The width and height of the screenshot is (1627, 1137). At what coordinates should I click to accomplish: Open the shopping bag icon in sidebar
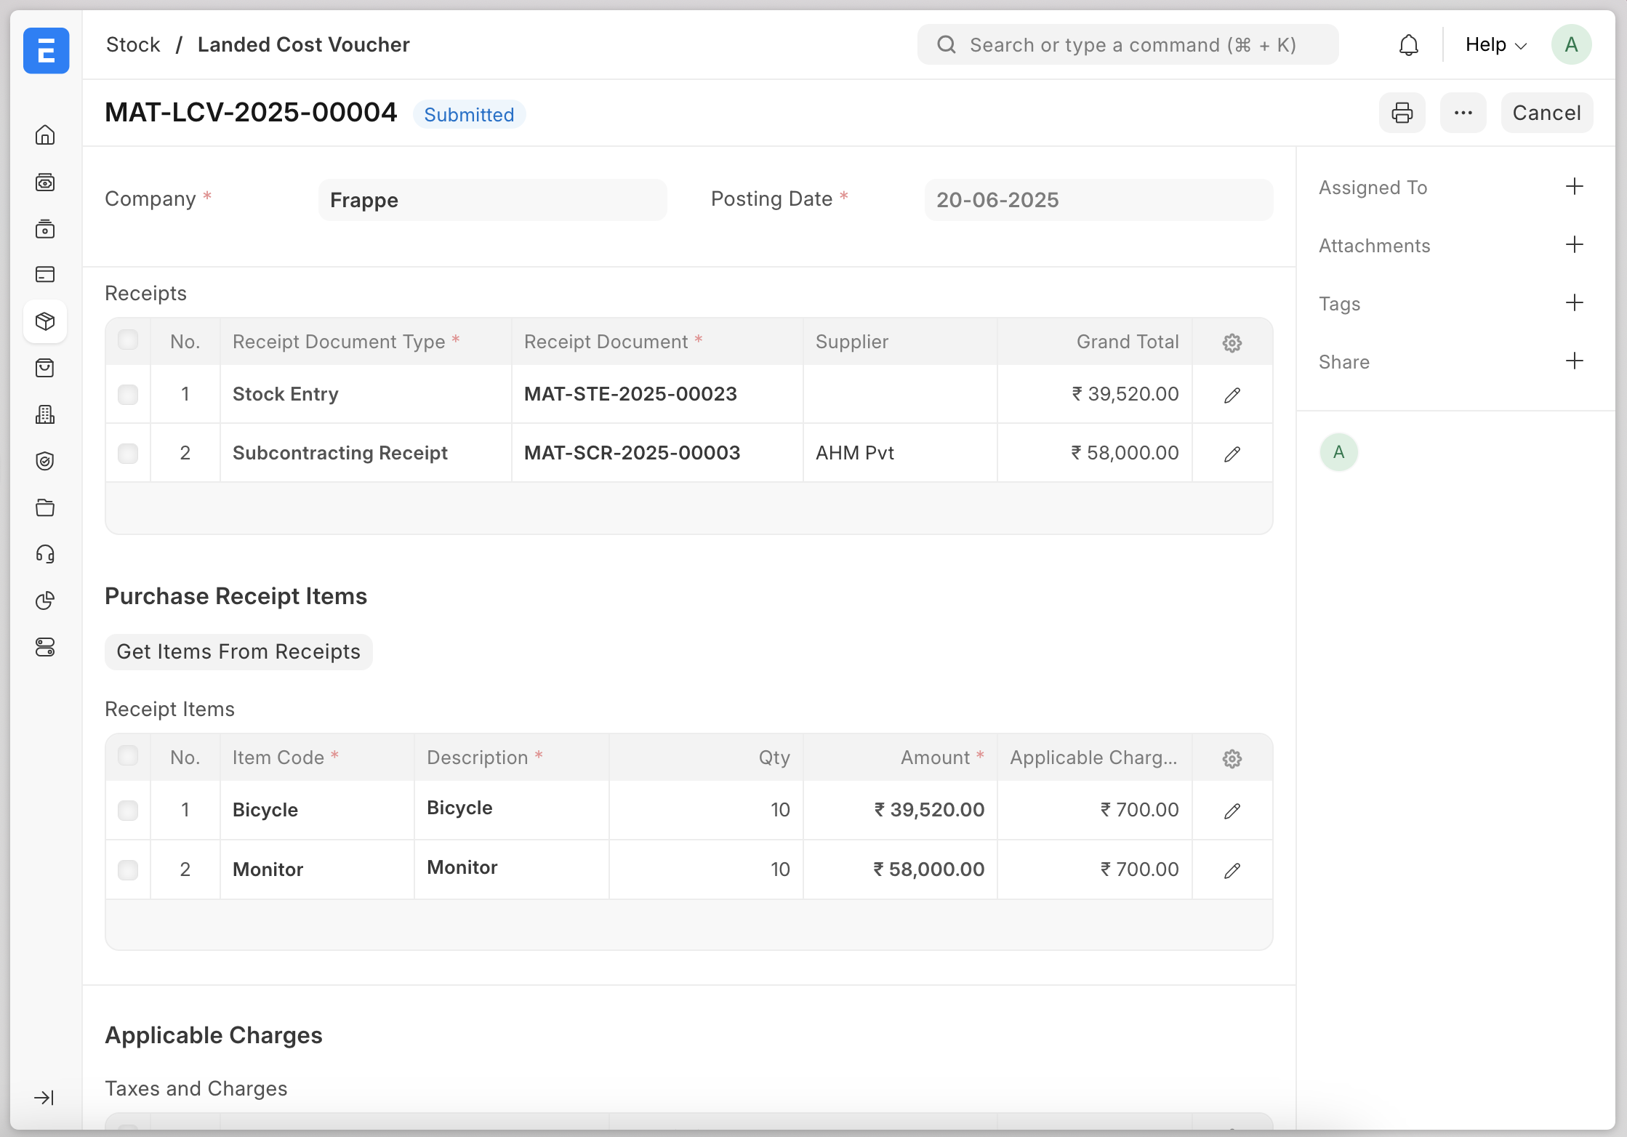(x=45, y=368)
